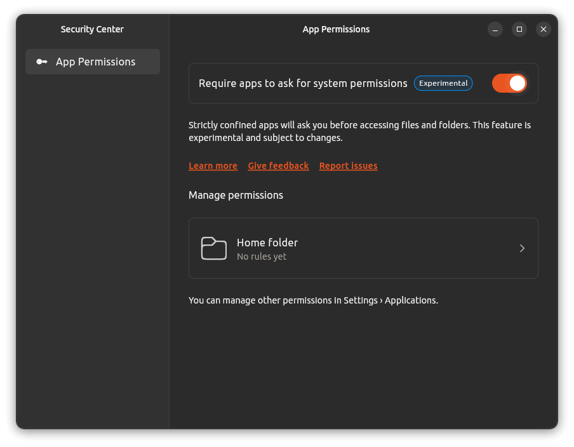Viewport: 574px width, 447px height.
Task: Open the Learn more link
Action: pyautogui.click(x=213, y=166)
